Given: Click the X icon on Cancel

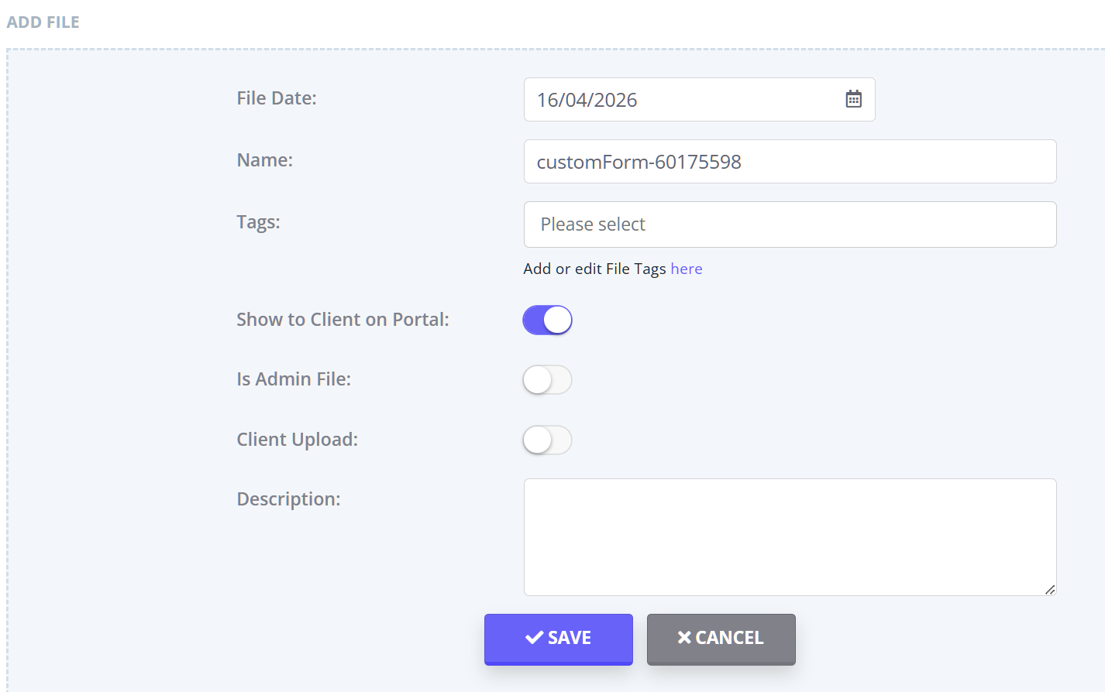Looking at the screenshot, I should 684,638.
